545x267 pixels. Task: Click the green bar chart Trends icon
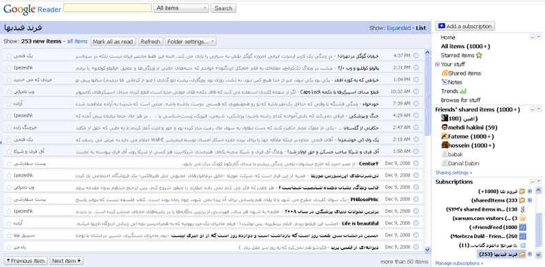tap(463, 91)
